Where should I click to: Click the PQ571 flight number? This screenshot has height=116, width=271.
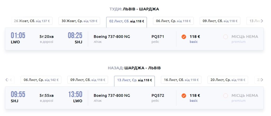click(x=158, y=37)
